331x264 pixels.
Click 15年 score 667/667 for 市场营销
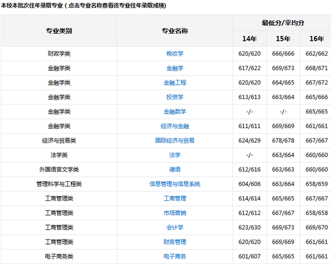pos(283,213)
